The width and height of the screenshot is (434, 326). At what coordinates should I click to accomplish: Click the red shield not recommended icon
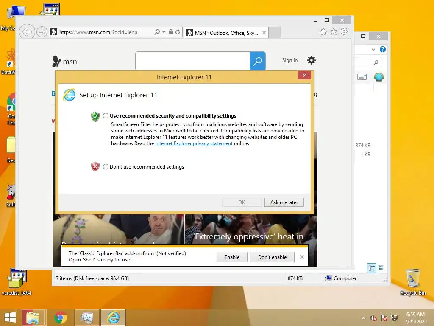pyautogui.click(x=95, y=166)
